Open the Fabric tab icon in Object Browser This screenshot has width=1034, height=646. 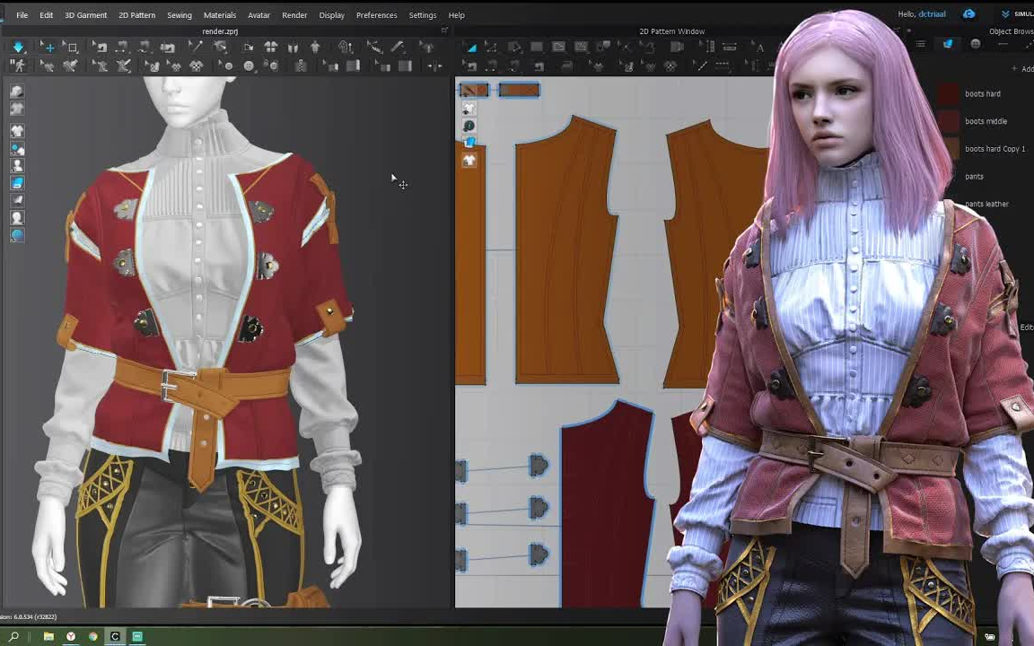coord(948,44)
